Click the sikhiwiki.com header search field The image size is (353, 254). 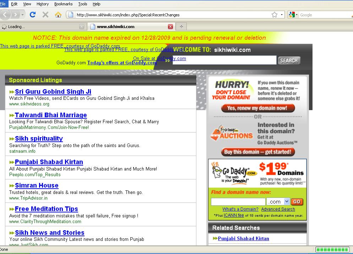224,60
